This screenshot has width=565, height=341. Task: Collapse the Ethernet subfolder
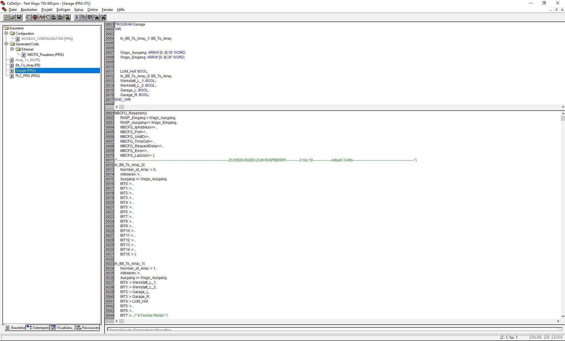(x=12, y=49)
